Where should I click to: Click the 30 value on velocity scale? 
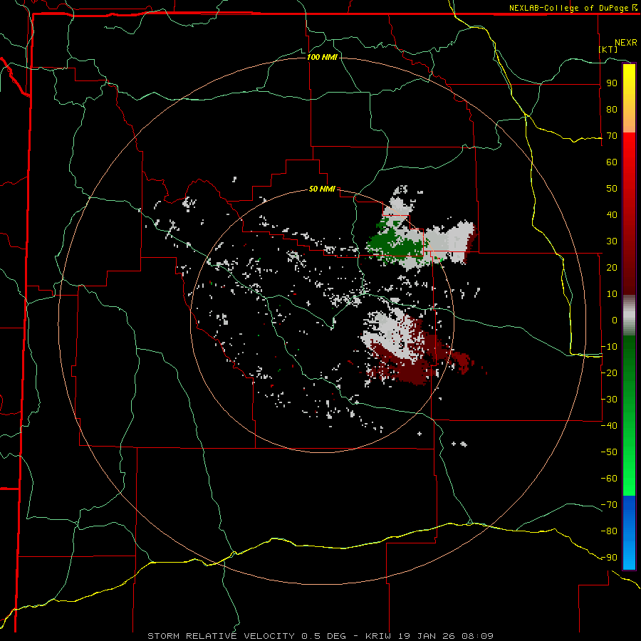(612, 241)
